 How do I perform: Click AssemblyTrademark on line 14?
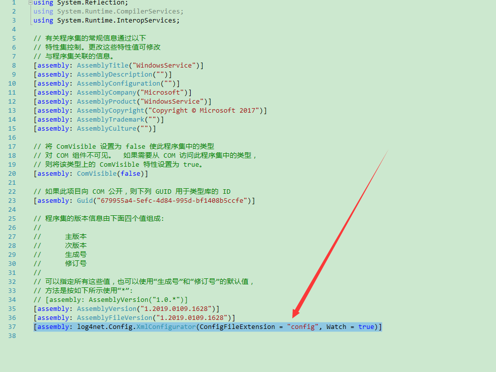click(x=111, y=120)
